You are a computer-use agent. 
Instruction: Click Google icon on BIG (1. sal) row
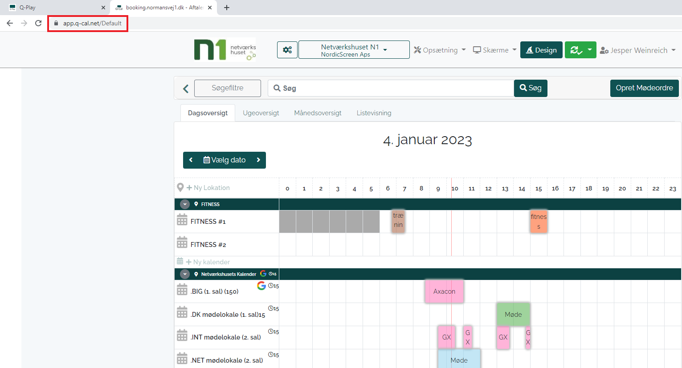pos(261,286)
